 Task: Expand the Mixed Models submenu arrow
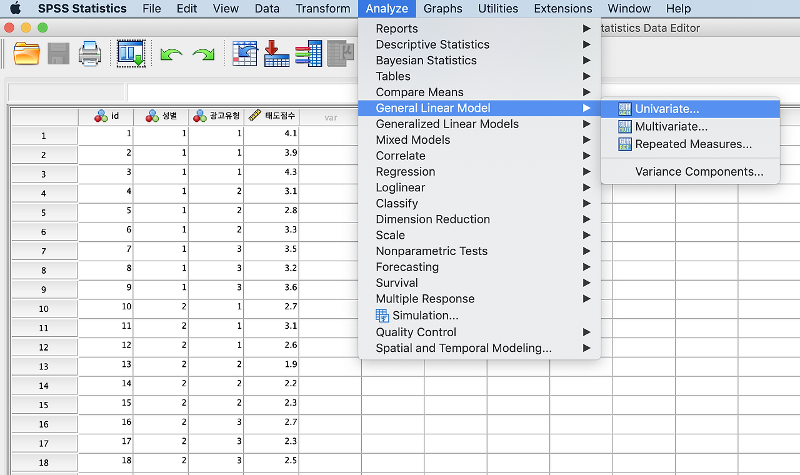click(586, 139)
